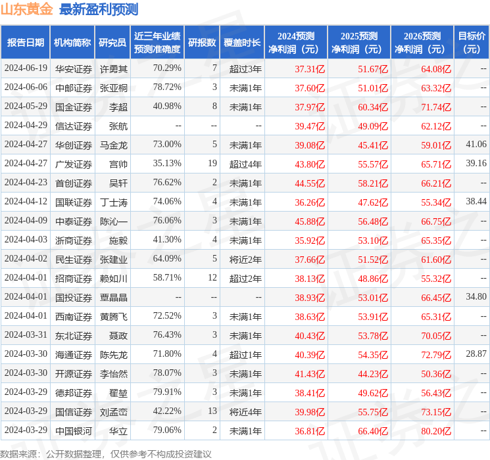Viewport: 490px width, 460px height.
Task: Click the 60.34亿 profit forecast
Action: point(373,107)
